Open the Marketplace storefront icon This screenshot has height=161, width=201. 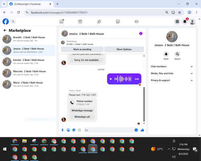point(118,21)
